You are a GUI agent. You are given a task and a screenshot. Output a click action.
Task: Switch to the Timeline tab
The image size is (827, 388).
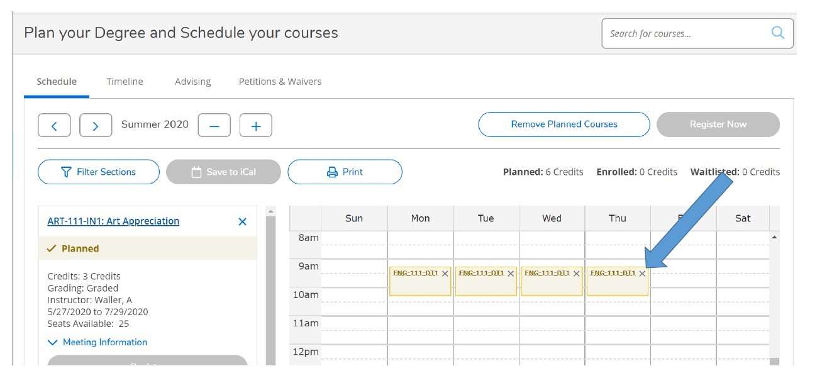125,82
